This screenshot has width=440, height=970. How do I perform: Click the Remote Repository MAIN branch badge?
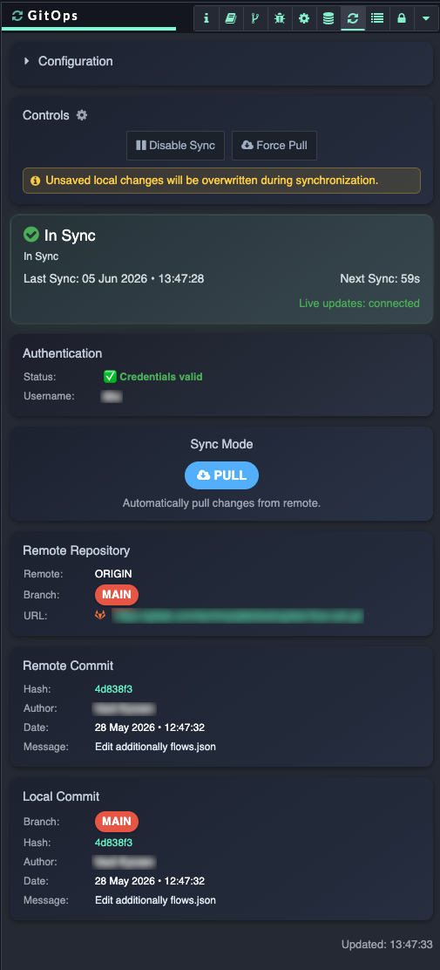117,595
